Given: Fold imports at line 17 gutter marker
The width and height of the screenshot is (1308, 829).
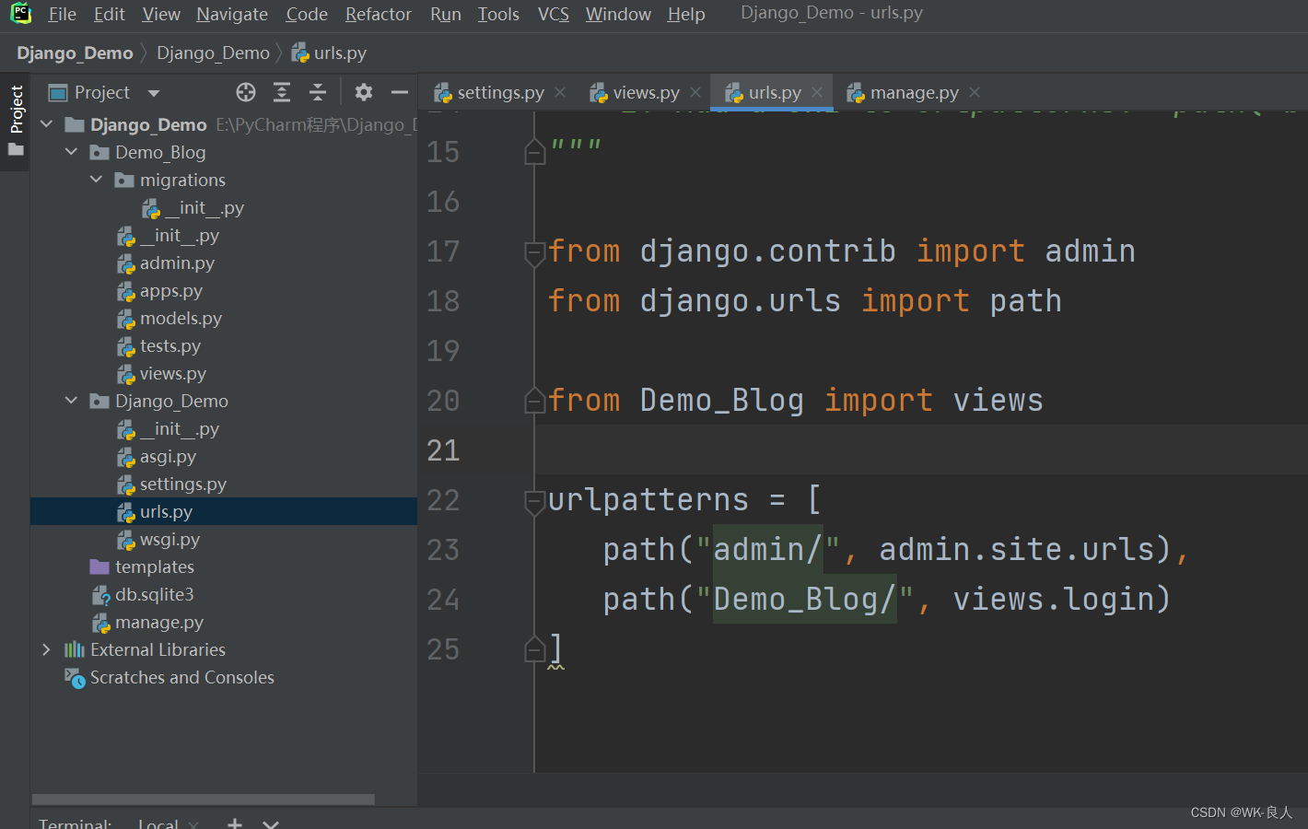Looking at the screenshot, I should (x=535, y=252).
